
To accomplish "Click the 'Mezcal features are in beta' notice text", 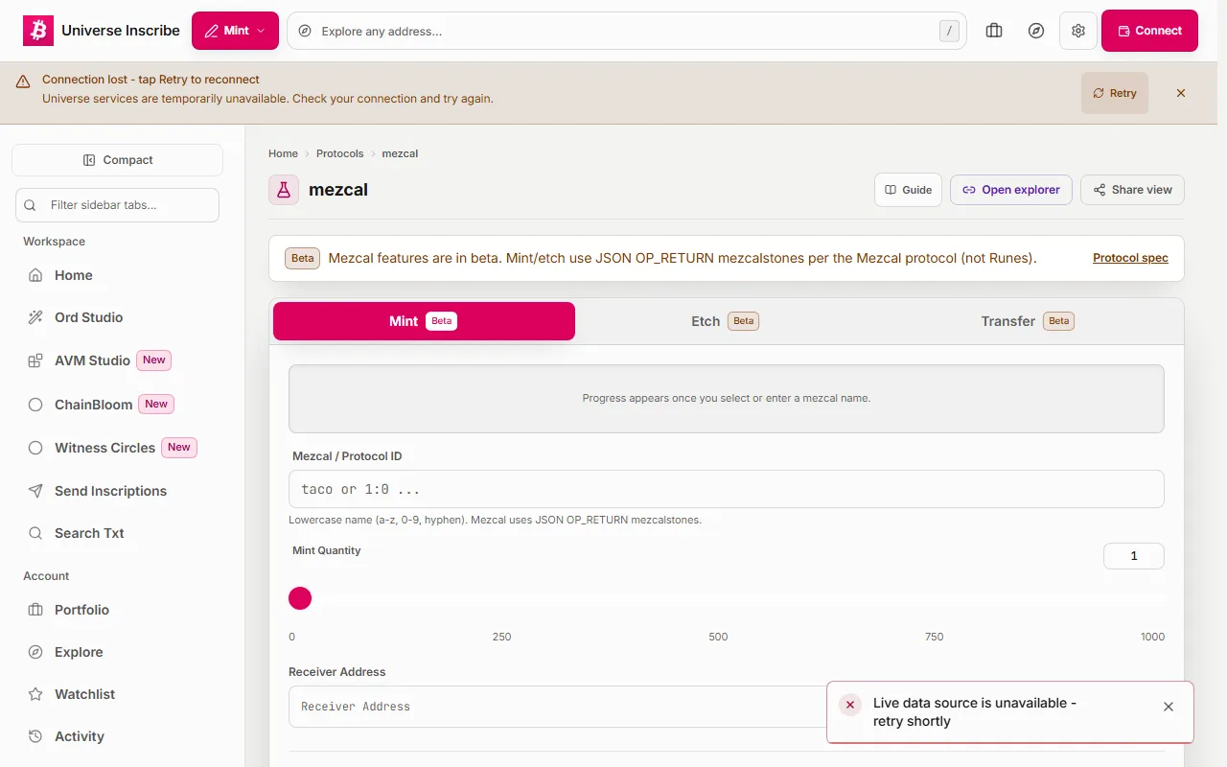I will click(x=683, y=258).
